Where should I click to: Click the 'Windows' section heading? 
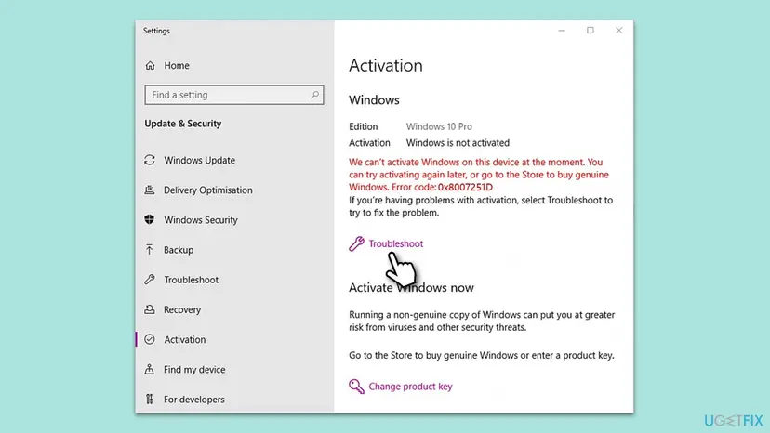pos(374,100)
